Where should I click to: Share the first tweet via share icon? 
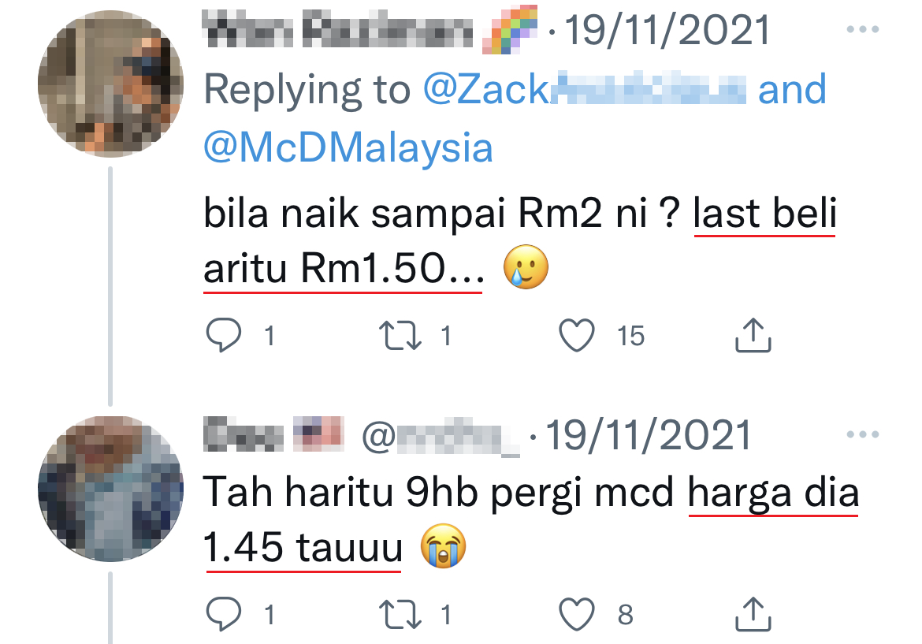coord(753,335)
